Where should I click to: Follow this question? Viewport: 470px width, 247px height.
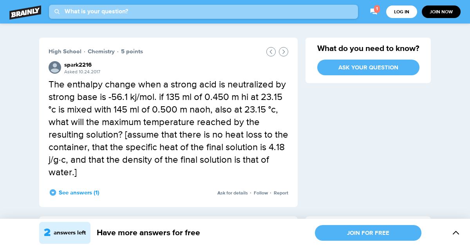click(x=261, y=193)
